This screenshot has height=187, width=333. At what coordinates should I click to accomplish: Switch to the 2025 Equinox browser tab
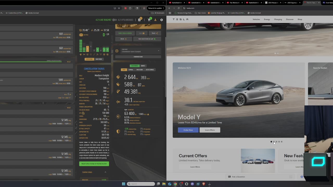click(x=292, y=3)
